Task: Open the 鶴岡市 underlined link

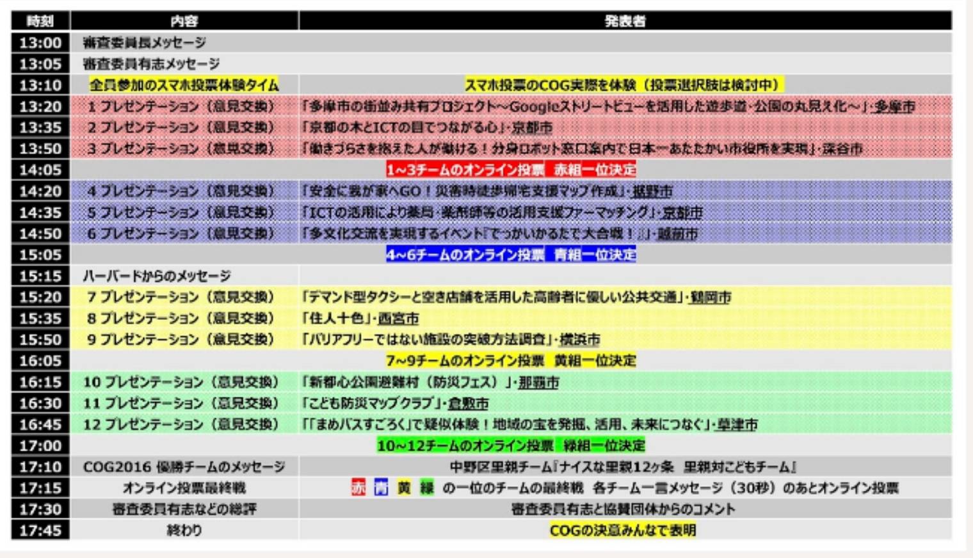Action: tap(710, 298)
